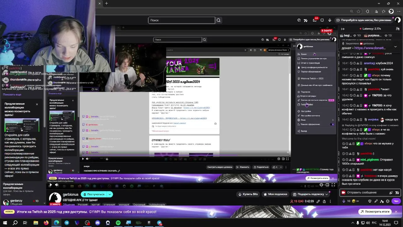Select Итоги на Twitch — 2025 menu entry
The height and width of the screenshot is (227, 403).
click(x=312, y=79)
